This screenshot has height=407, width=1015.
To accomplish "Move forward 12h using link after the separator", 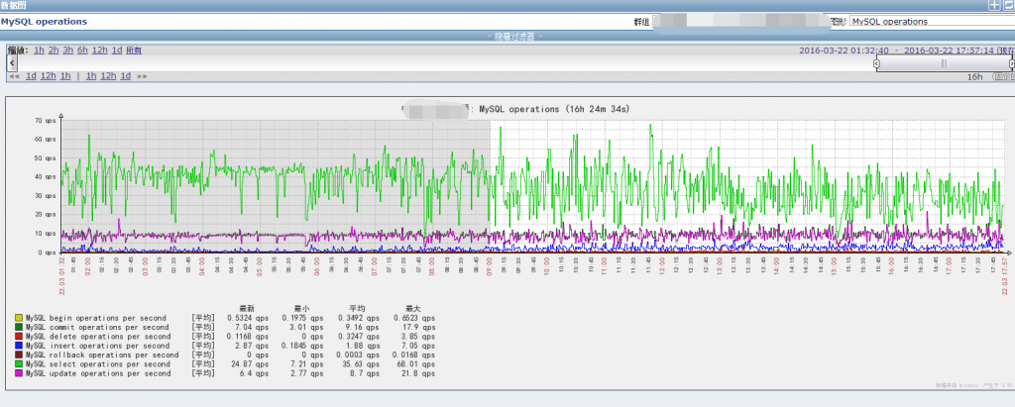I will 109,75.
